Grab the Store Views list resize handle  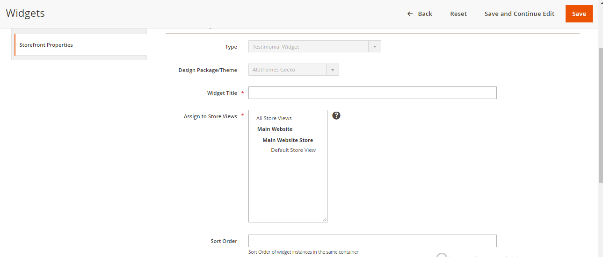324,219
